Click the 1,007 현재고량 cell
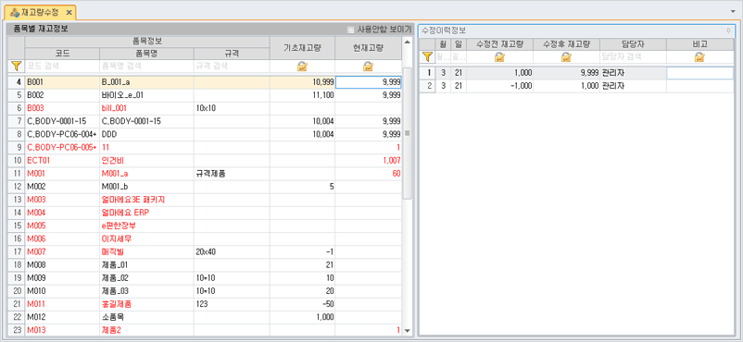Screen dimensions: 743x342 (368, 160)
